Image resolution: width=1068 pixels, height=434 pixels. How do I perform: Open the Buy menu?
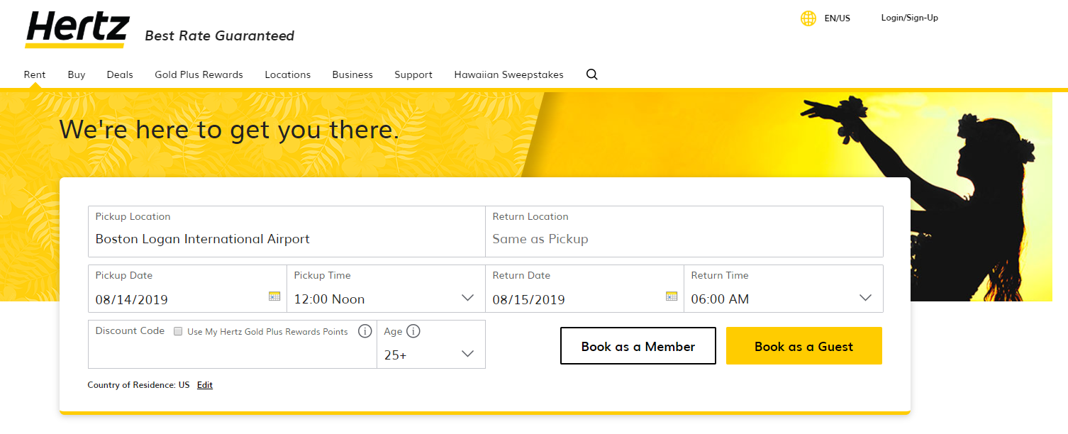[77, 74]
